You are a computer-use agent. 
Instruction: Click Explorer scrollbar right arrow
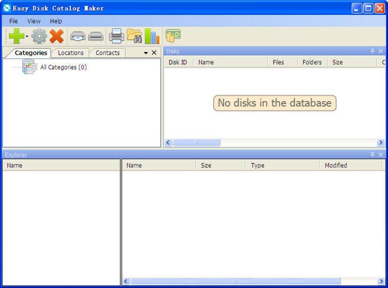(x=381, y=281)
